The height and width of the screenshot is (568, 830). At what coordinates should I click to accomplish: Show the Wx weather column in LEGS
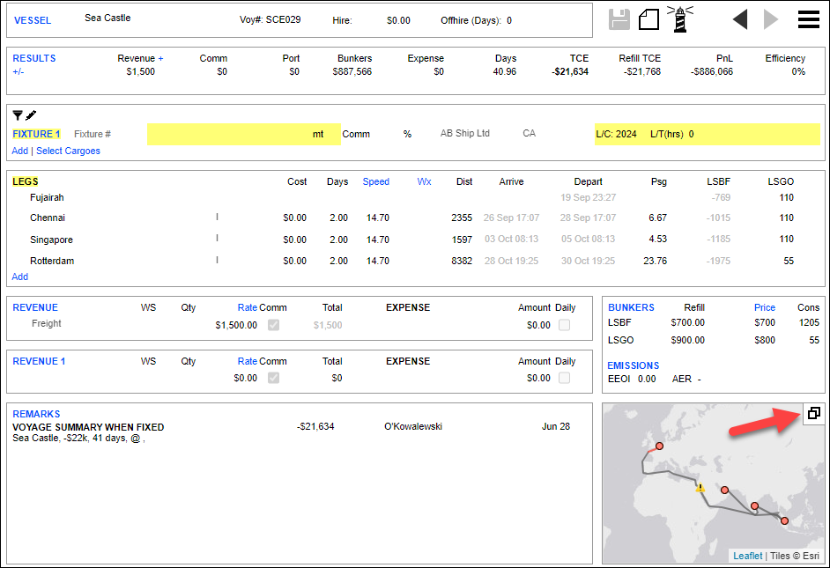(424, 181)
